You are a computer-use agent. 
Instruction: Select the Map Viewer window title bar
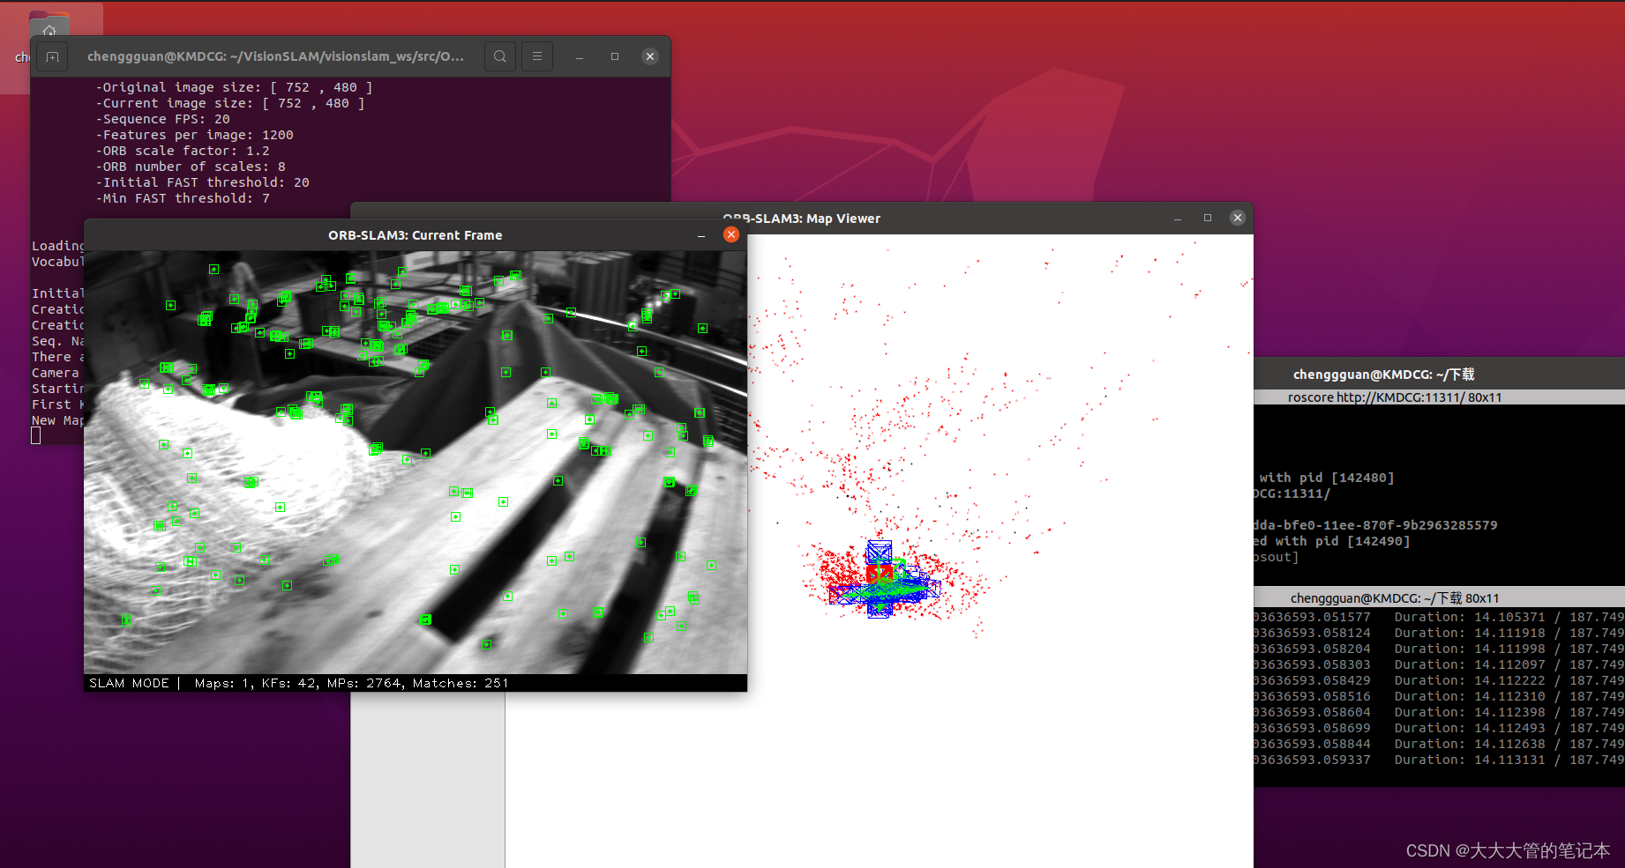click(801, 219)
